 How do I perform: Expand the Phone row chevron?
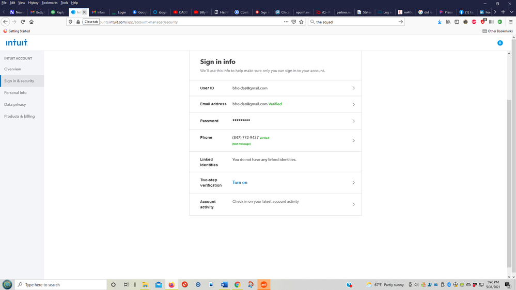point(353,141)
